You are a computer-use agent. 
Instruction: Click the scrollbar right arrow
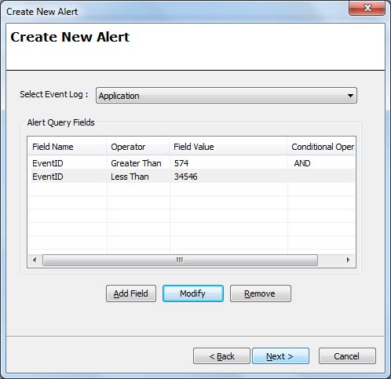click(x=348, y=260)
